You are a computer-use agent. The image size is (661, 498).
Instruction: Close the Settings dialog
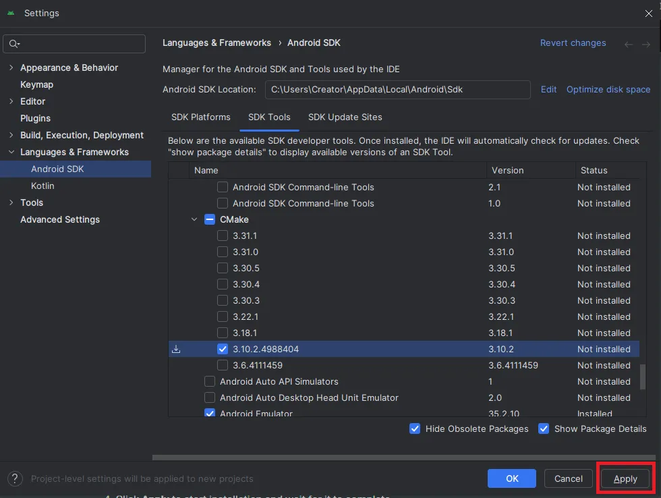point(648,13)
